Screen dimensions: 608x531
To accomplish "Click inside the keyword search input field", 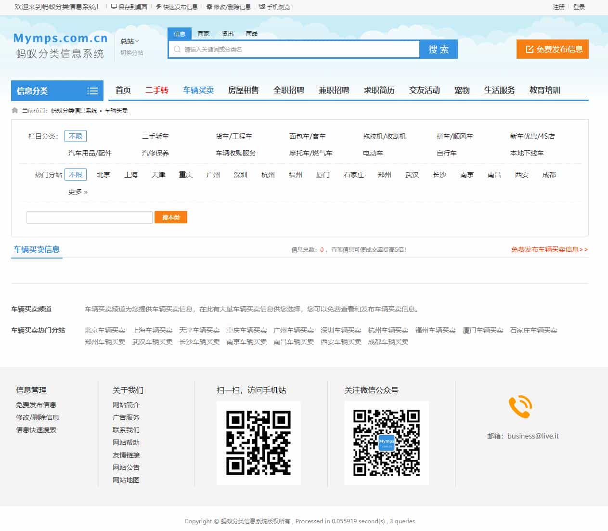I will click(x=289, y=49).
